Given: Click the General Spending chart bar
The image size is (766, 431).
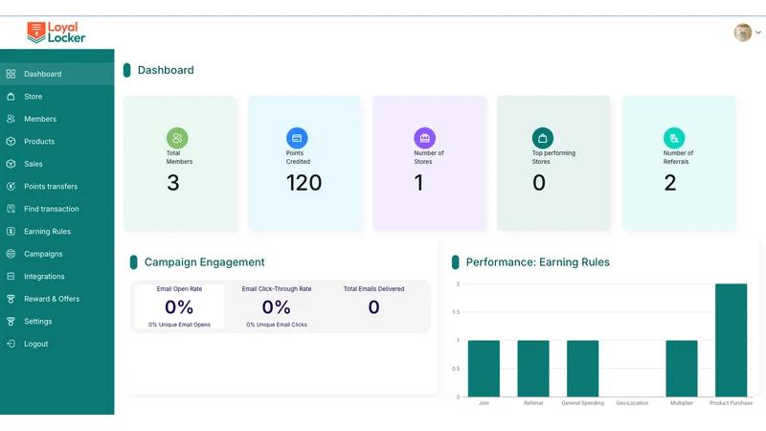Looking at the screenshot, I should [582, 369].
